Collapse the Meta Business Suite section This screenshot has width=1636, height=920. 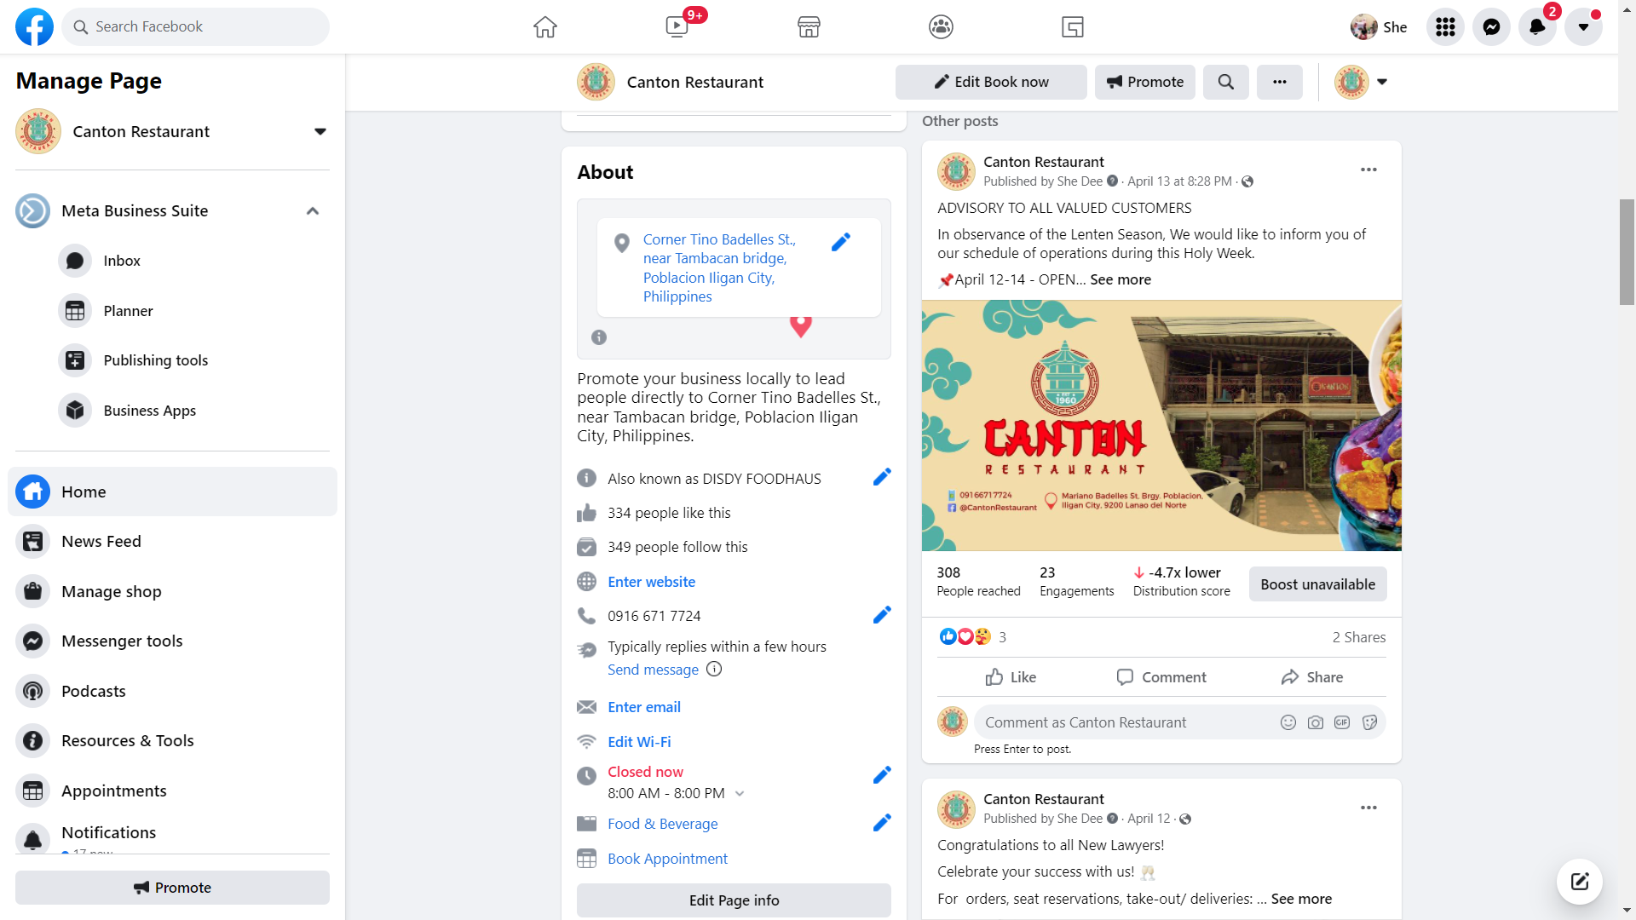[x=313, y=211]
